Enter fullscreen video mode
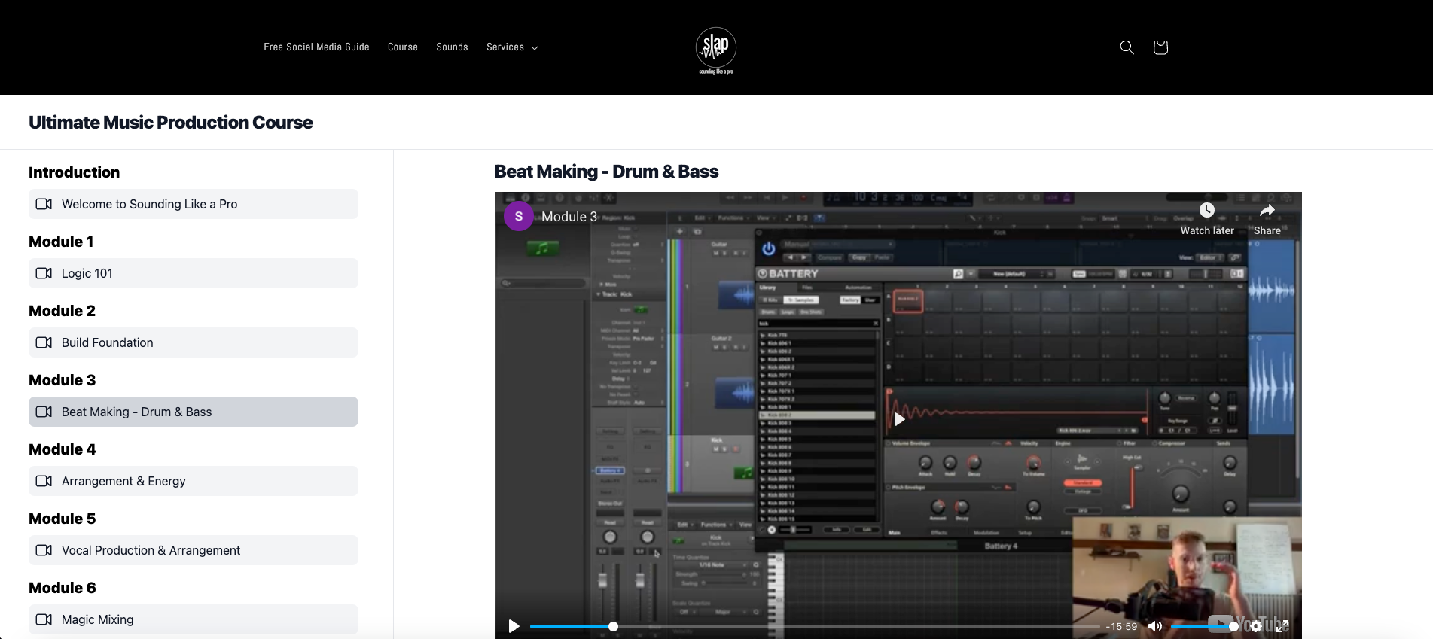Image resolution: width=1433 pixels, height=639 pixels. [x=1282, y=626]
